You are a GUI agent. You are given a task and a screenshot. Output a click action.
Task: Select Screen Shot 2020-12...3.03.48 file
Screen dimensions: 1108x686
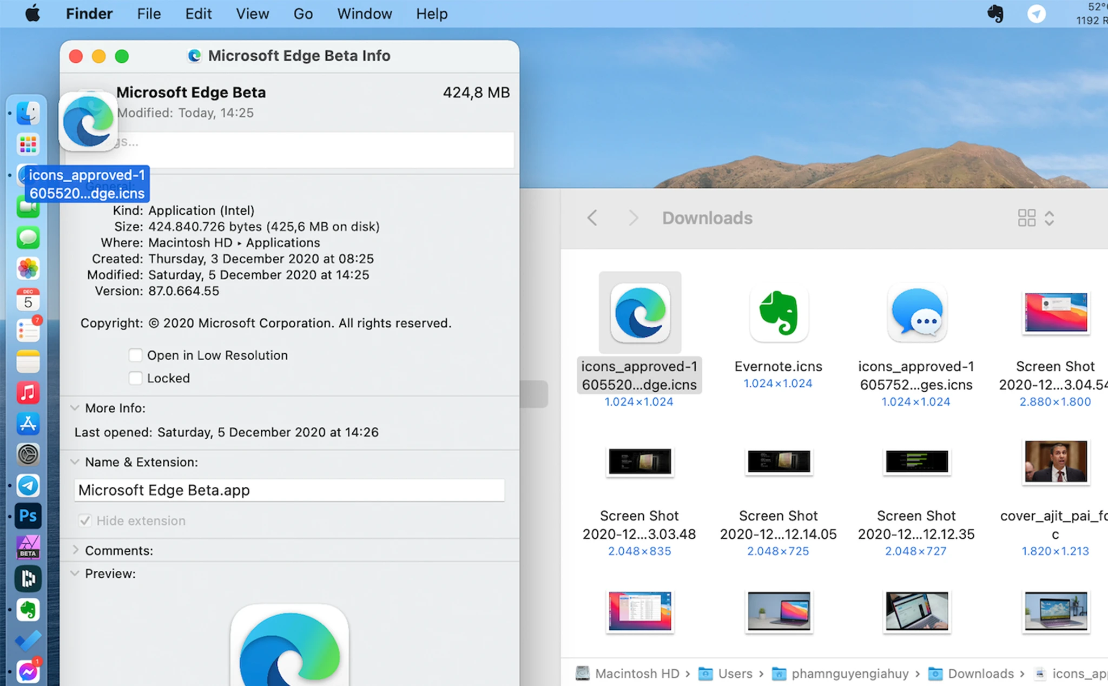point(639,461)
